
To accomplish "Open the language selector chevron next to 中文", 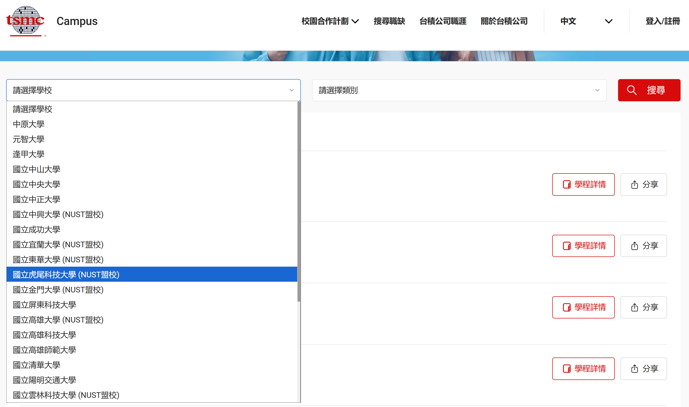I will [609, 21].
